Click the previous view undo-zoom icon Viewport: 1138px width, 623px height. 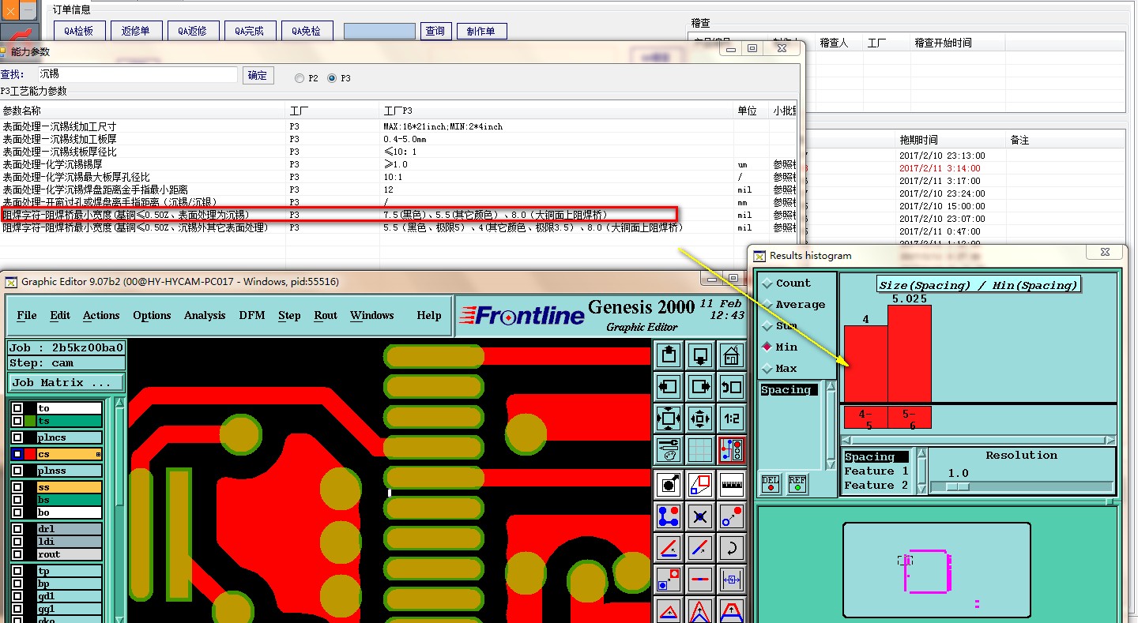tap(732, 387)
